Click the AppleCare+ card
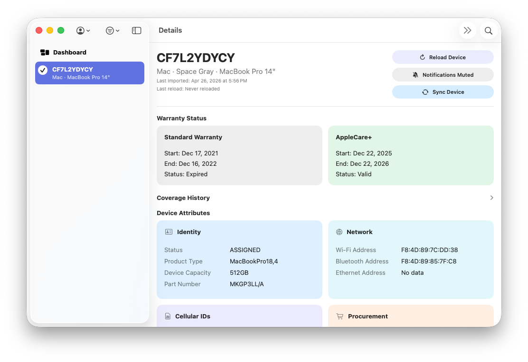The height and width of the screenshot is (362, 528). coord(411,155)
